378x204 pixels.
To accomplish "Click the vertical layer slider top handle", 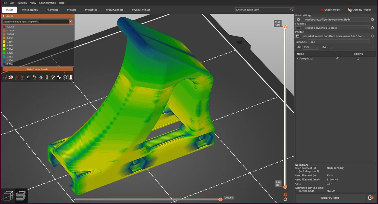I will (x=285, y=27).
